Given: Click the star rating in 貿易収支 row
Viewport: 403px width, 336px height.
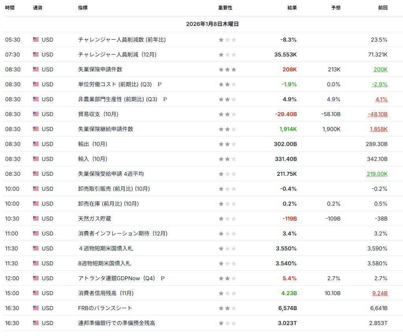Looking at the screenshot, I should pyautogui.click(x=227, y=114).
